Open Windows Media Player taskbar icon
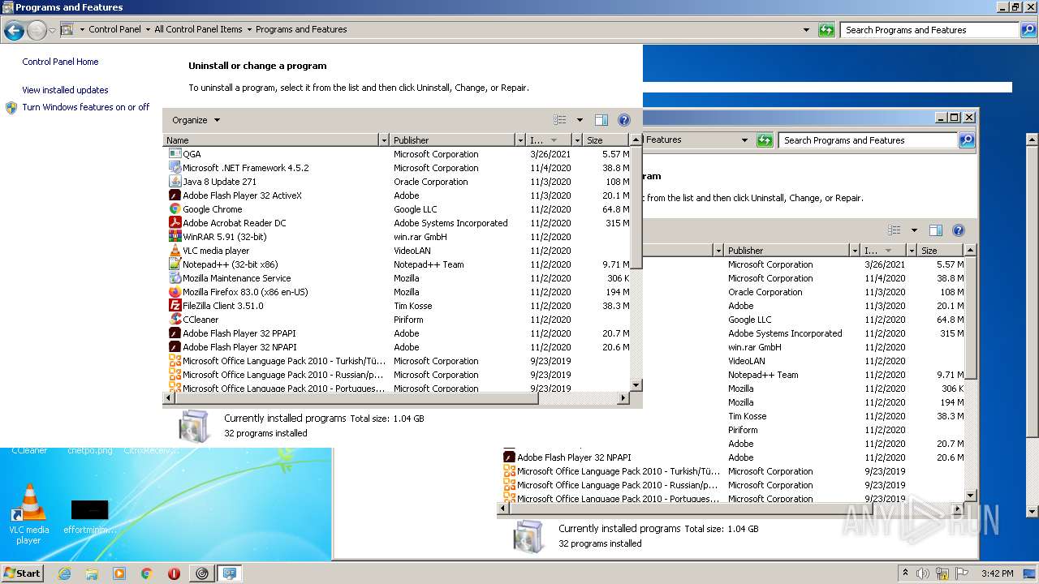 [x=119, y=573]
